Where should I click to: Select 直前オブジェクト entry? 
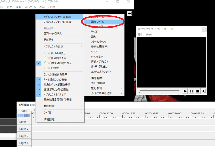pyautogui.click(x=104, y=62)
